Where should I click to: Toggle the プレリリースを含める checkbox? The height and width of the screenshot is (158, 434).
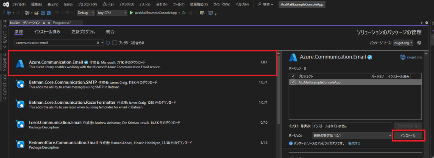coord(115,43)
